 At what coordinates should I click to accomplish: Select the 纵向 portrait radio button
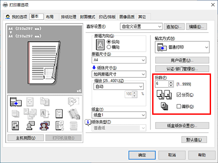pos(109,42)
